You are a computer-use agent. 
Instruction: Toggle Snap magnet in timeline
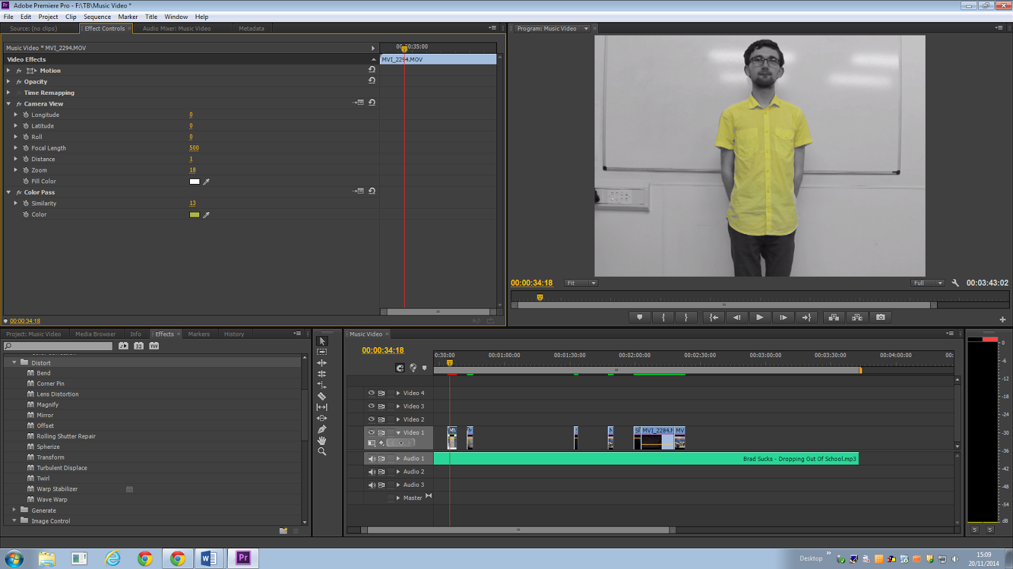tap(400, 368)
